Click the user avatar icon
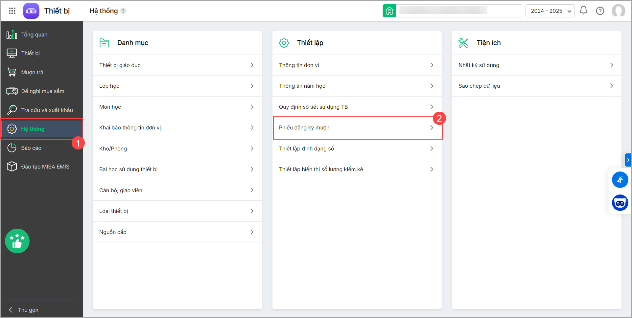Image resolution: width=632 pixels, height=318 pixels. click(618, 11)
